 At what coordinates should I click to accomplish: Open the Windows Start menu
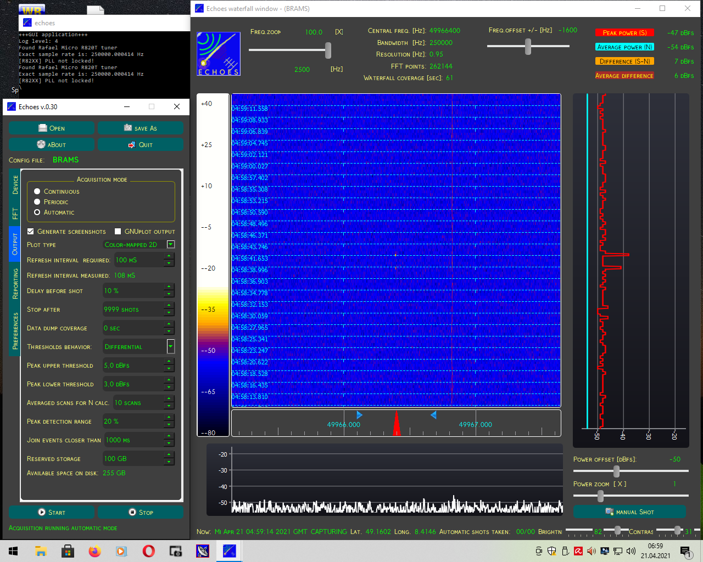tap(13, 551)
